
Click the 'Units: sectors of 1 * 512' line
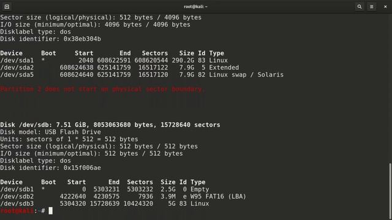(69, 139)
